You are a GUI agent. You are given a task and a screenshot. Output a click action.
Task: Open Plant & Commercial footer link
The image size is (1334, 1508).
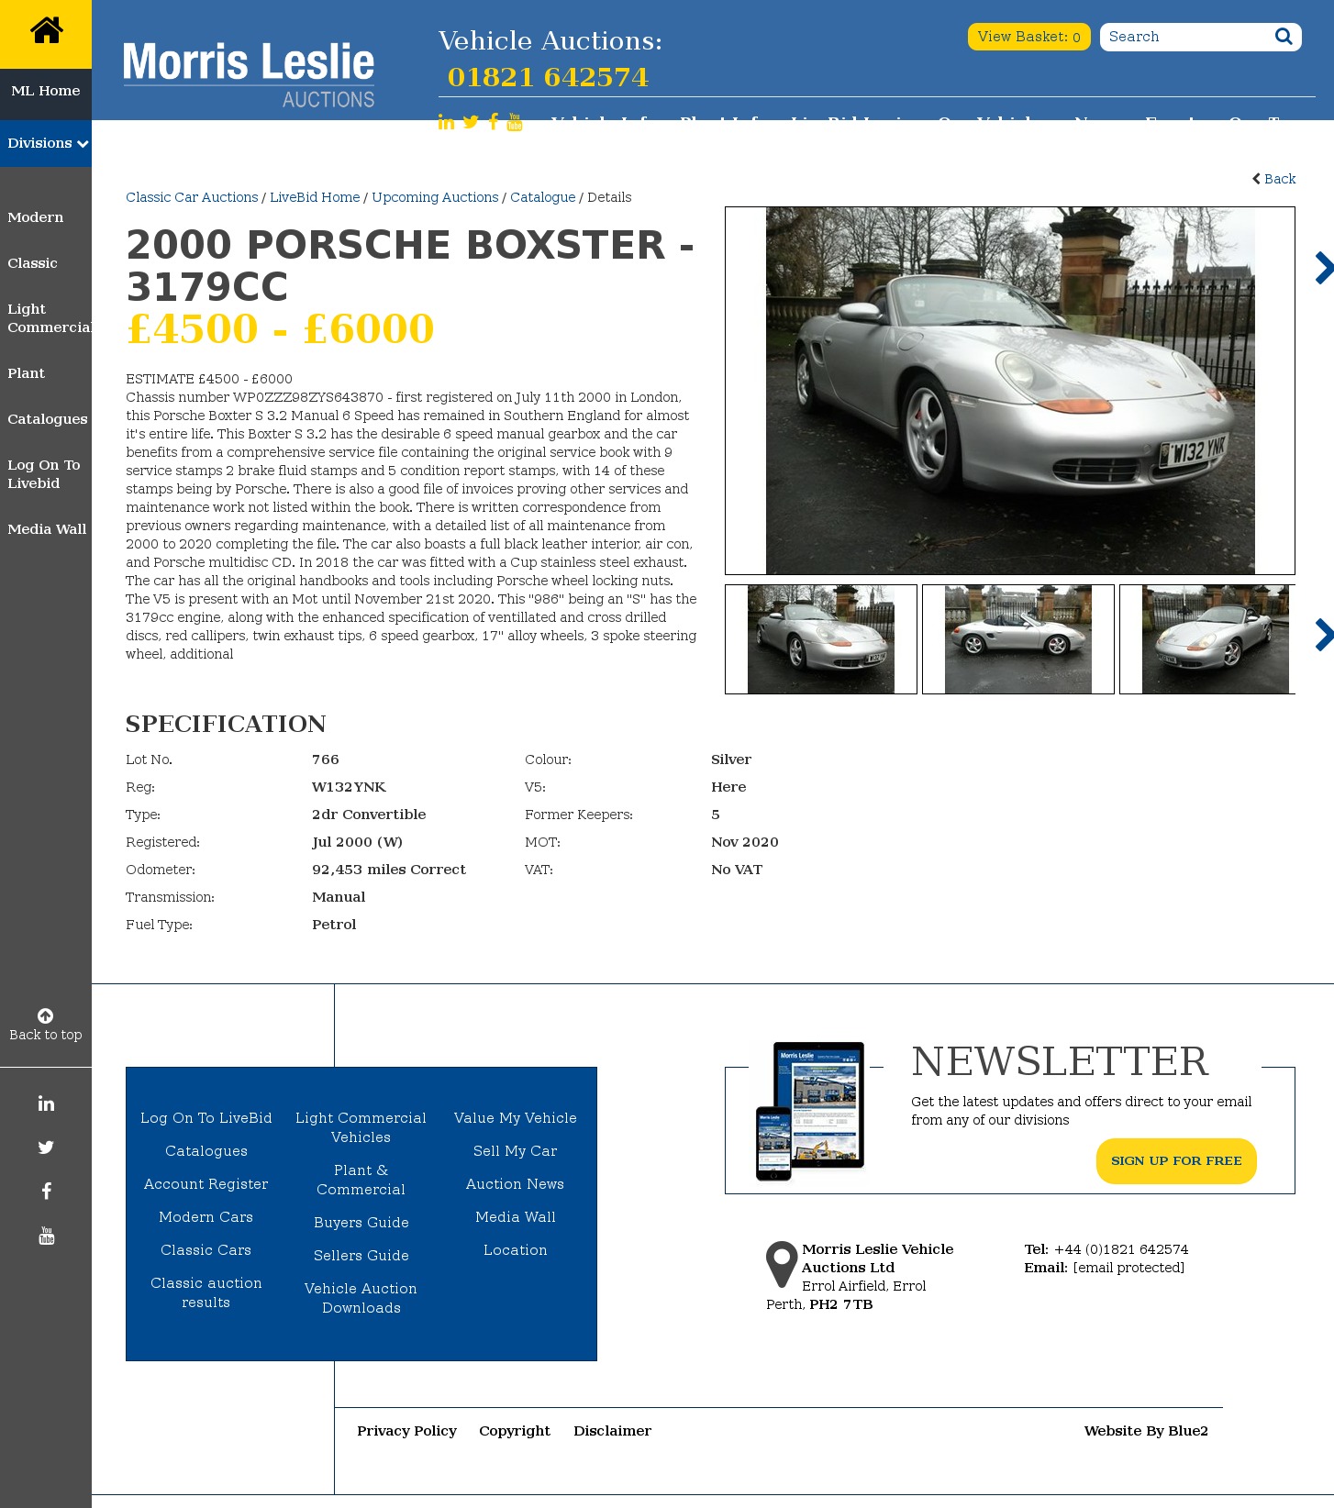pyautogui.click(x=361, y=1180)
